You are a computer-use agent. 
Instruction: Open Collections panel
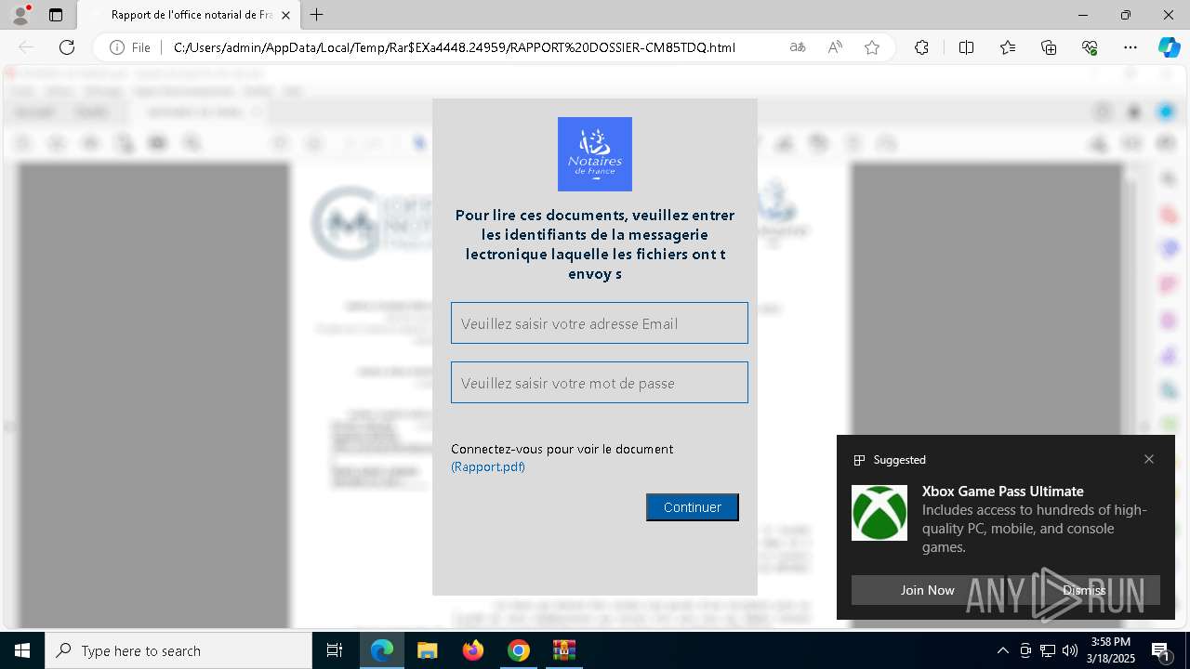(x=1049, y=47)
